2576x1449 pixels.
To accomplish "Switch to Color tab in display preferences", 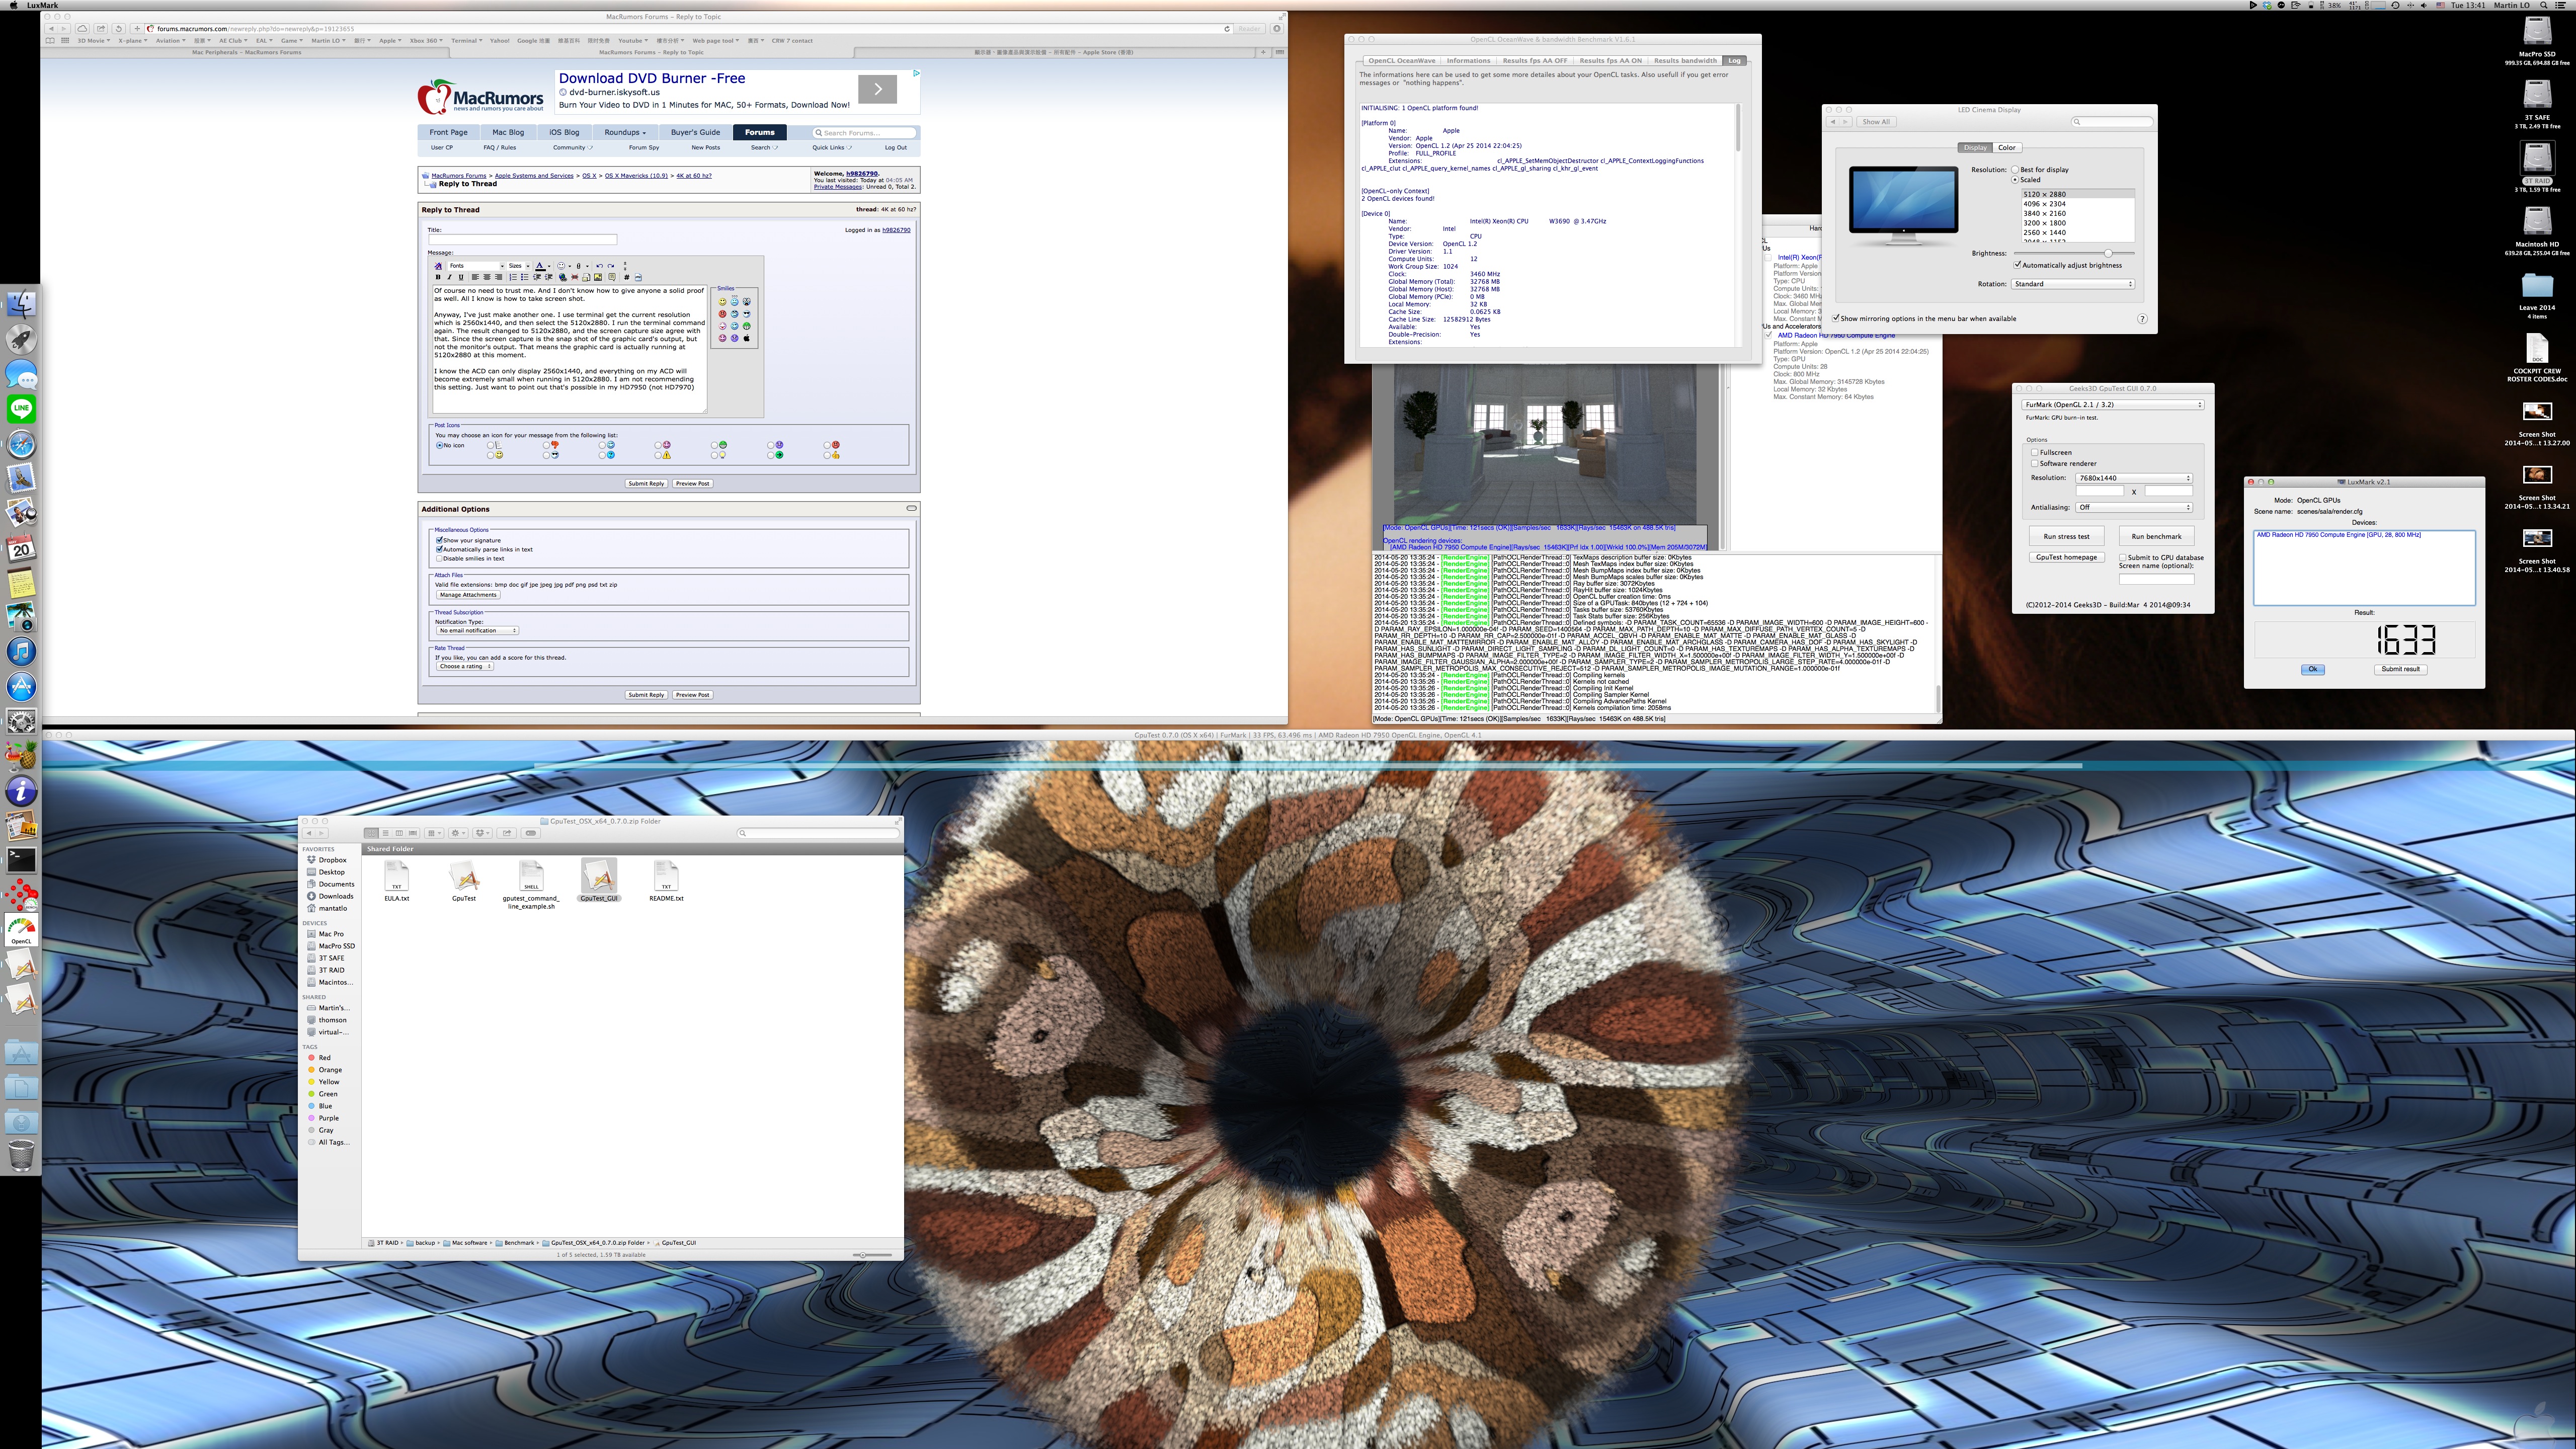I will pos(2007,147).
